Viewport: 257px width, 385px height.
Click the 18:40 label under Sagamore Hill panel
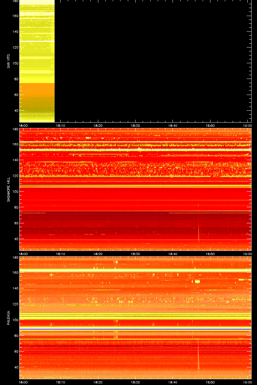coord(173,254)
